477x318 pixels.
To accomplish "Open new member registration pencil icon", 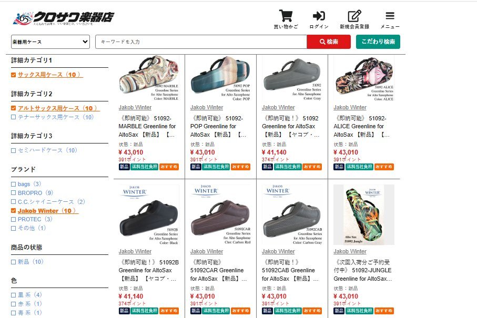I will [354, 16].
